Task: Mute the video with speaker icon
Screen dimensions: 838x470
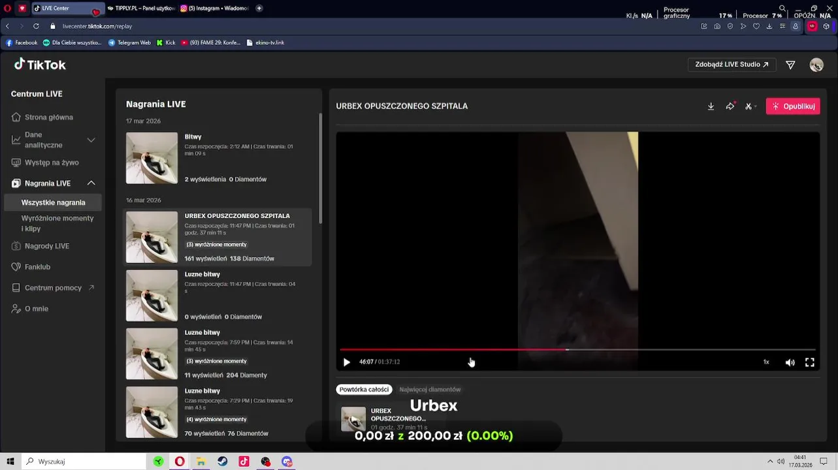Action: pos(790,362)
